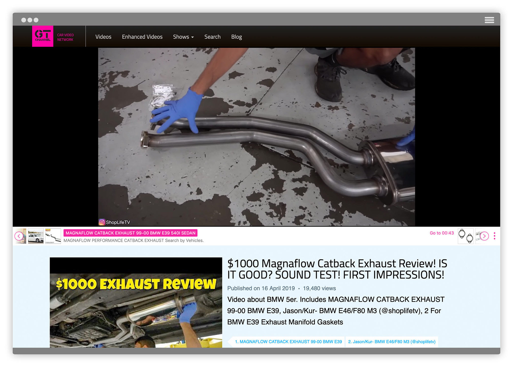
Task: Open the Blog nav item
Action: pyautogui.click(x=236, y=37)
